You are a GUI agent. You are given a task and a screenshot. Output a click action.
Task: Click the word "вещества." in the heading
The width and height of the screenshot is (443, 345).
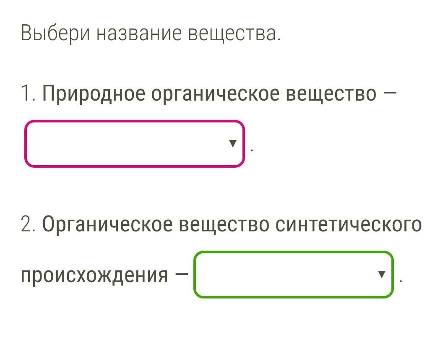[234, 34]
